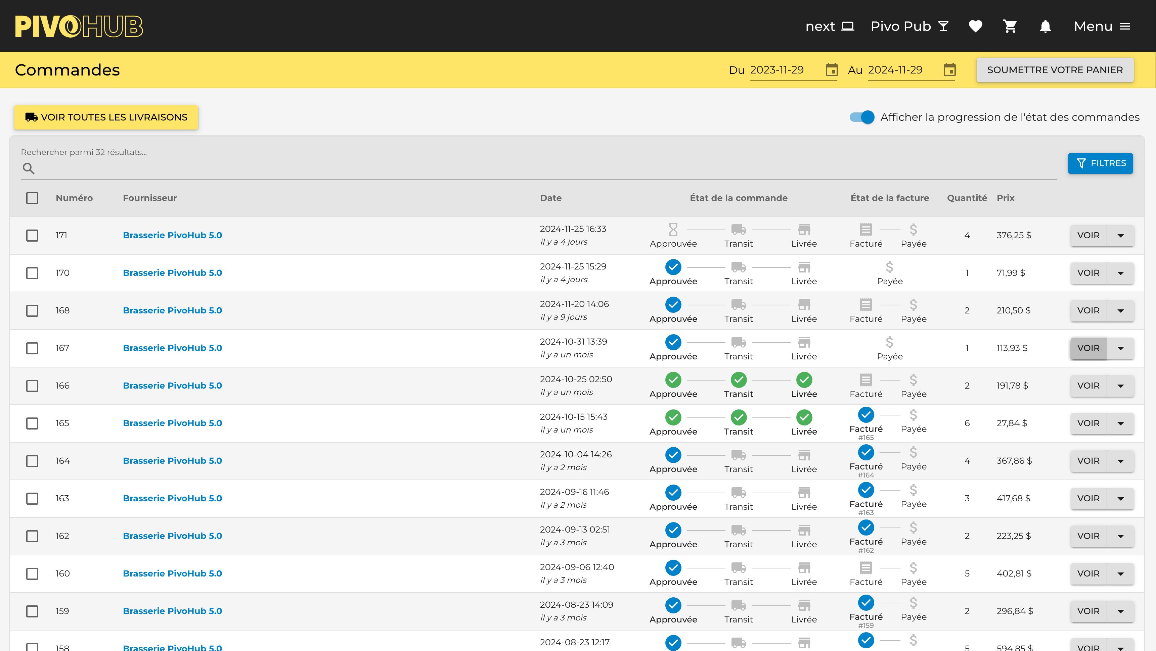Open the FILTRES button
The height and width of the screenshot is (651, 1156).
coord(1100,163)
